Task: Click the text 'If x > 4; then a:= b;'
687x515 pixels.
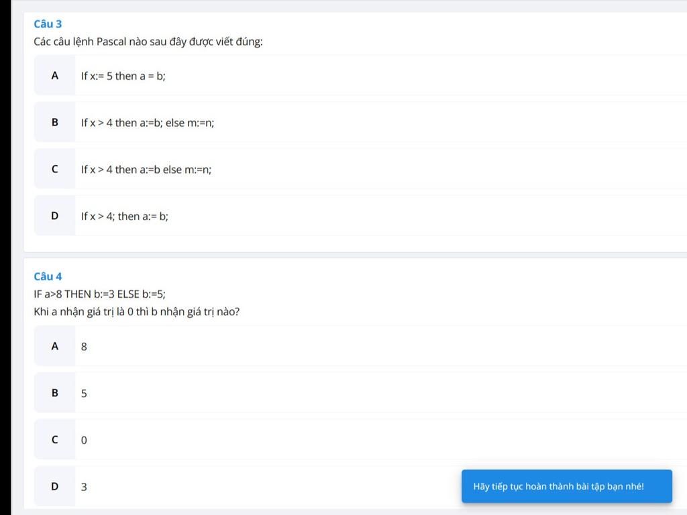Action: click(124, 217)
